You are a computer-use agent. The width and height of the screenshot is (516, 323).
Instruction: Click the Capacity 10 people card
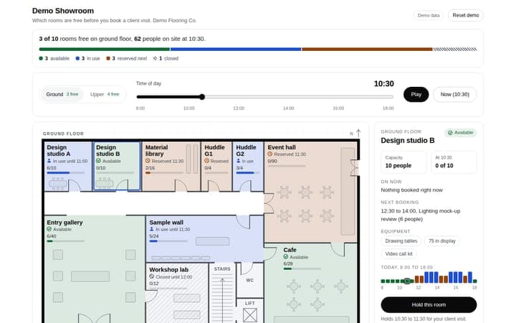403,161
